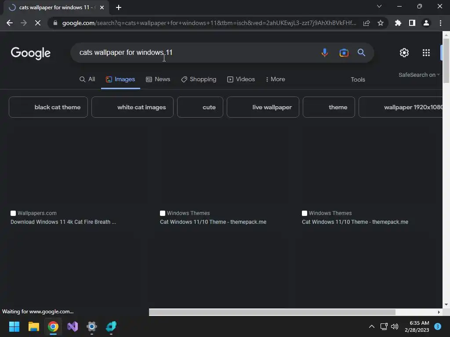This screenshot has width=450, height=337.
Task: Submit search with magnifier icon
Action: (x=361, y=53)
